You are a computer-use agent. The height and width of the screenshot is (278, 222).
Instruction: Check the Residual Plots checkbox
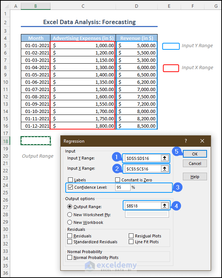coord(131,236)
